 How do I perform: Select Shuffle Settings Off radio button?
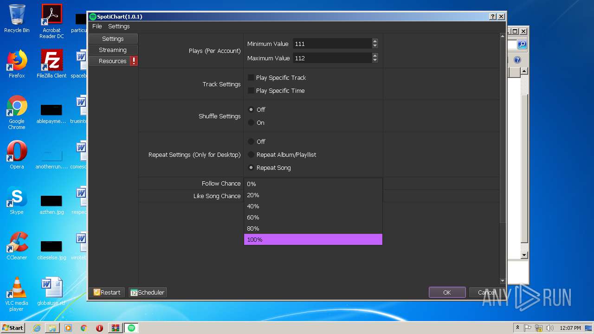tap(251, 109)
